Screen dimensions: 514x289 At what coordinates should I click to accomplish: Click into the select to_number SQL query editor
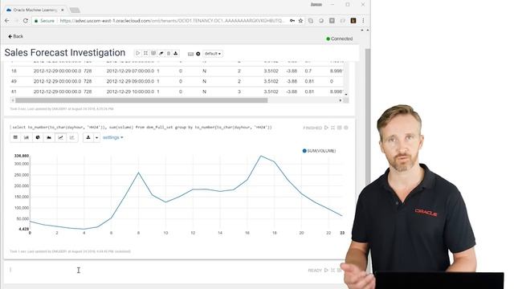141,127
